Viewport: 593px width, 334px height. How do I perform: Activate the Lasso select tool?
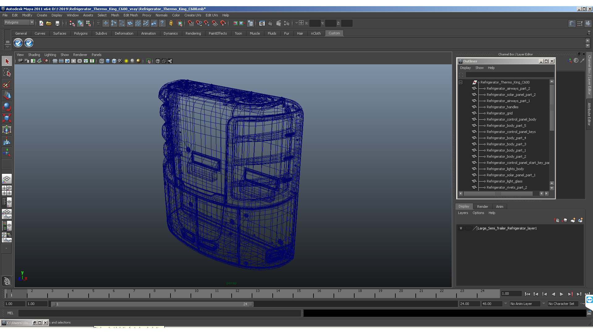[x=7, y=73]
